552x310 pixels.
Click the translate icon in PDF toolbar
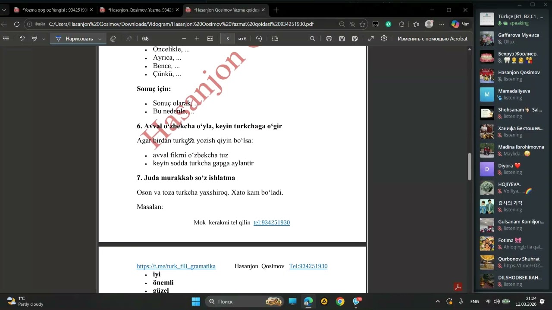click(145, 39)
